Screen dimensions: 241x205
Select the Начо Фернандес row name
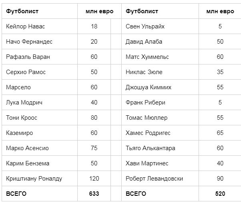point(29,42)
